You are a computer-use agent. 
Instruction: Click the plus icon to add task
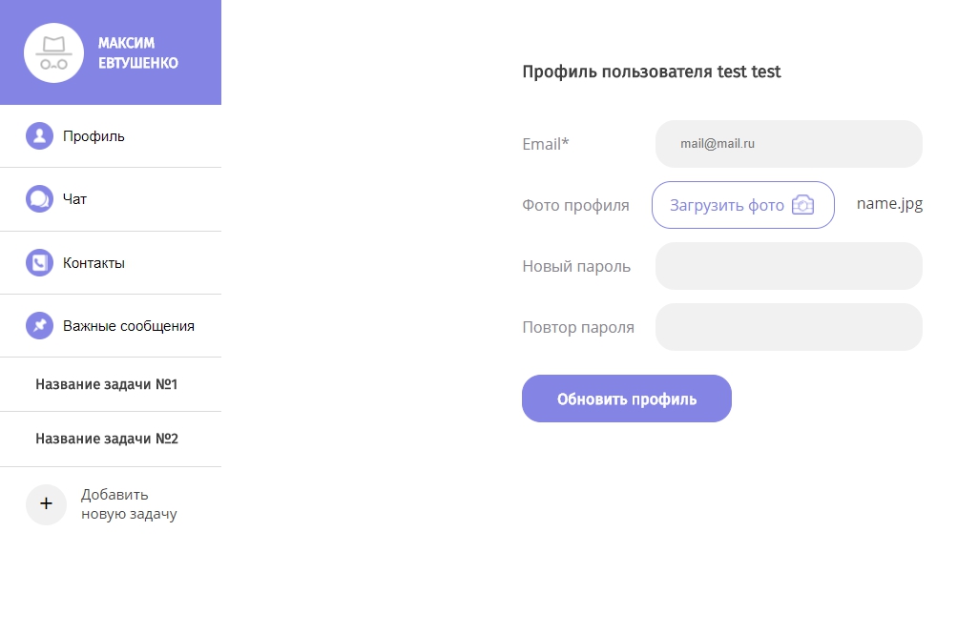[x=46, y=504]
